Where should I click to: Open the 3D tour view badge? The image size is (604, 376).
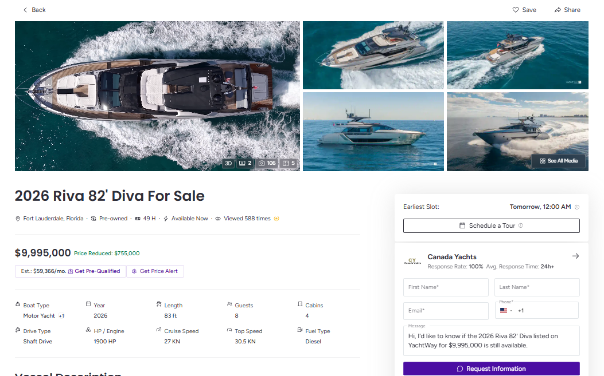(228, 163)
